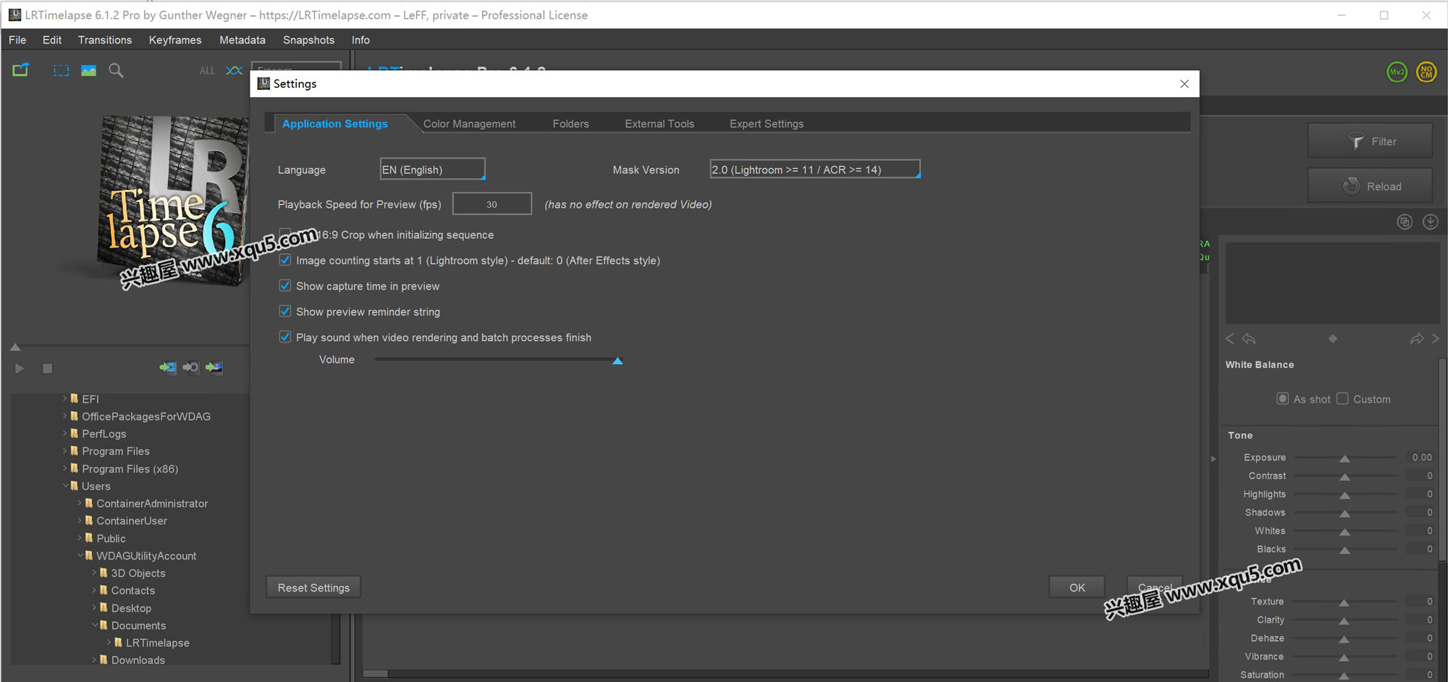This screenshot has height=682, width=1448.
Task: Collapse the WDAGUtilityAccount folder
Action: 80,556
